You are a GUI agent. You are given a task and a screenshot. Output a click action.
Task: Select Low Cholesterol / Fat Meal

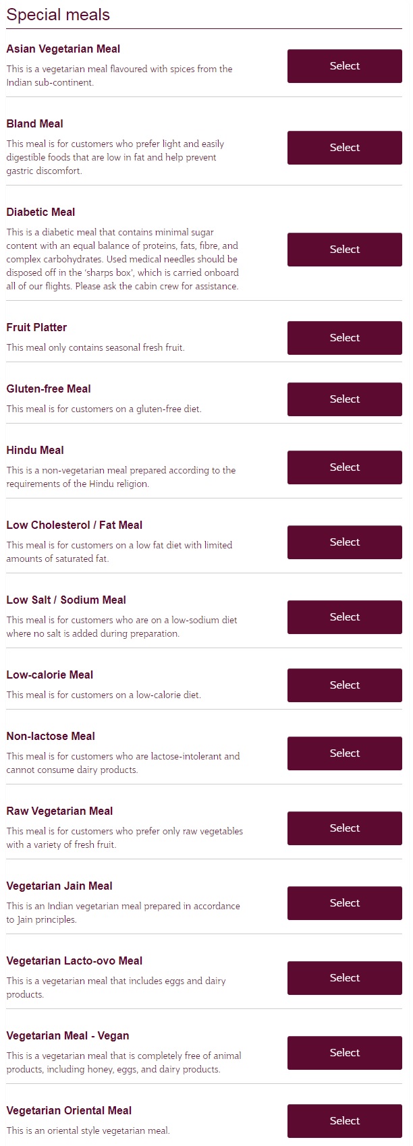344,542
